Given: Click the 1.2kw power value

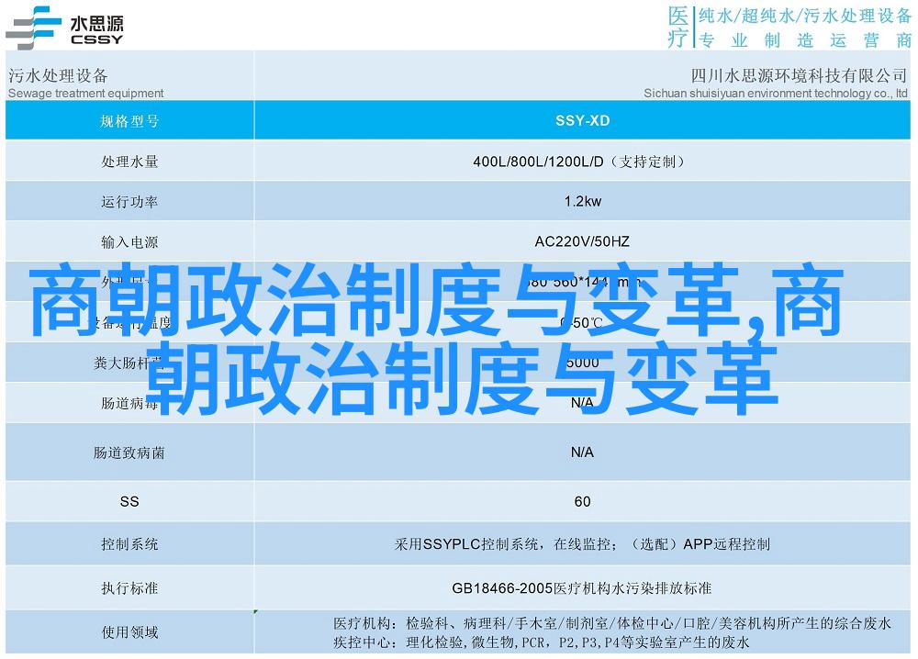Looking at the screenshot, I should pyautogui.click(x=582, y=202).
